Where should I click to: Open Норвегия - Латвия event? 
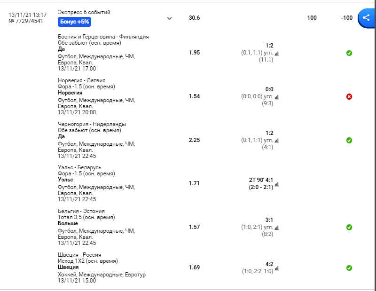(x=81, y=80)
